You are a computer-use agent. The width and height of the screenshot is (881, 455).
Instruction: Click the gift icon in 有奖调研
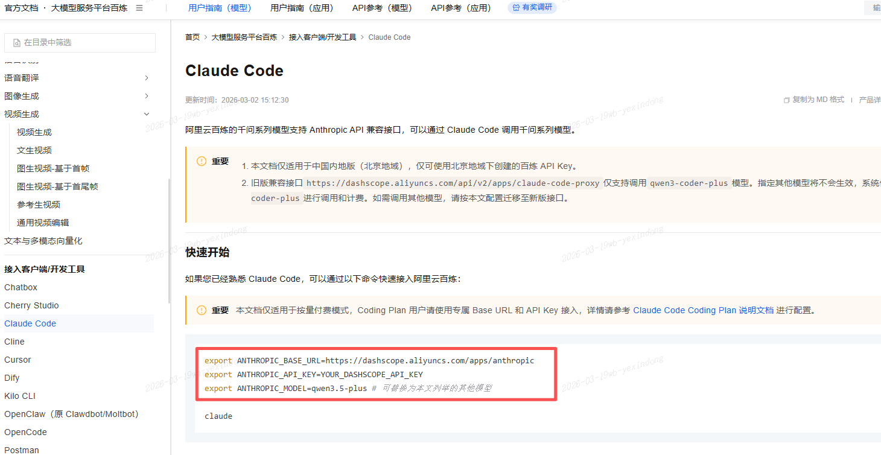(x=516, y=8)
